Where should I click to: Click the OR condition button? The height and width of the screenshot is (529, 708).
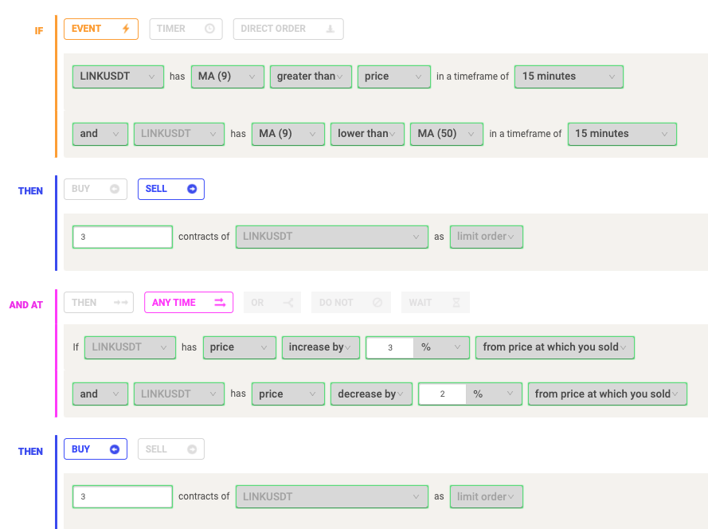tap(272, 302)
